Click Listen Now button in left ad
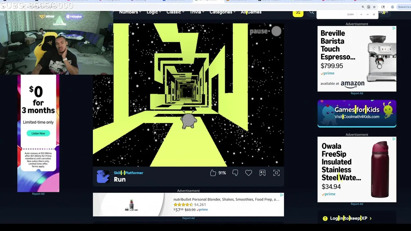This screenshot has width=411, height=231. [x=38, y=133]
